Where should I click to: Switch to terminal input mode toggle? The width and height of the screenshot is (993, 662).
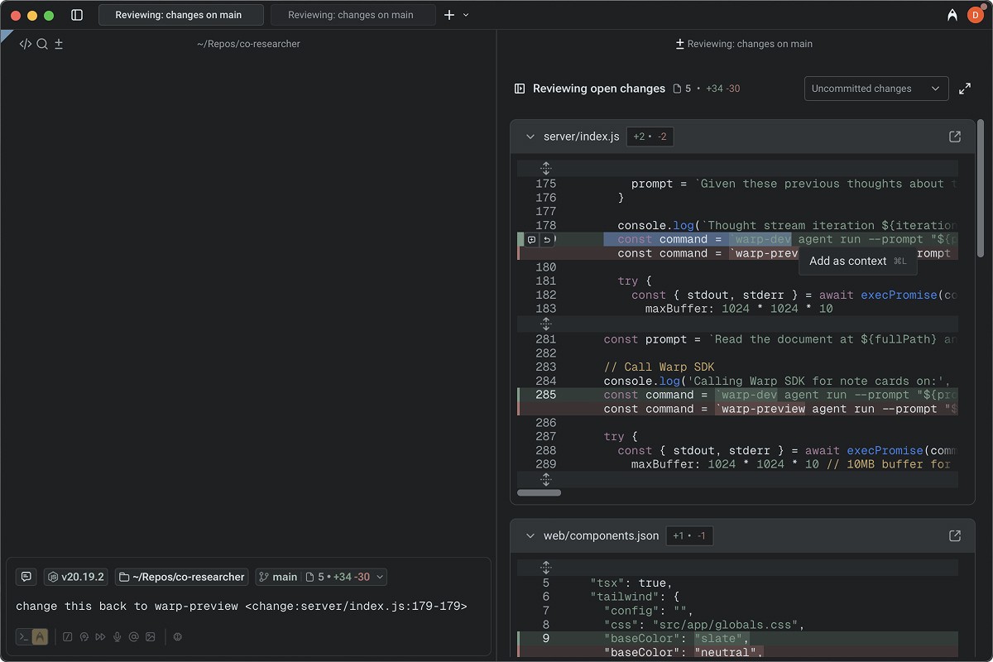24,637
